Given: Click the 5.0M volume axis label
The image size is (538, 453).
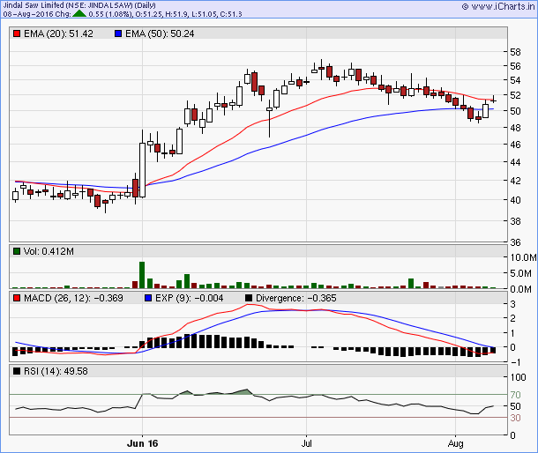Looking at the screenshot, I should [521, 273].
